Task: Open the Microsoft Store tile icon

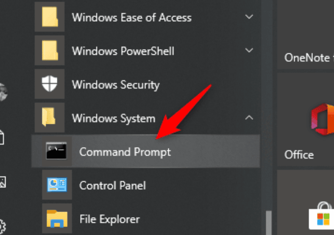Action: pyautogui.click(x=322, y=216)
